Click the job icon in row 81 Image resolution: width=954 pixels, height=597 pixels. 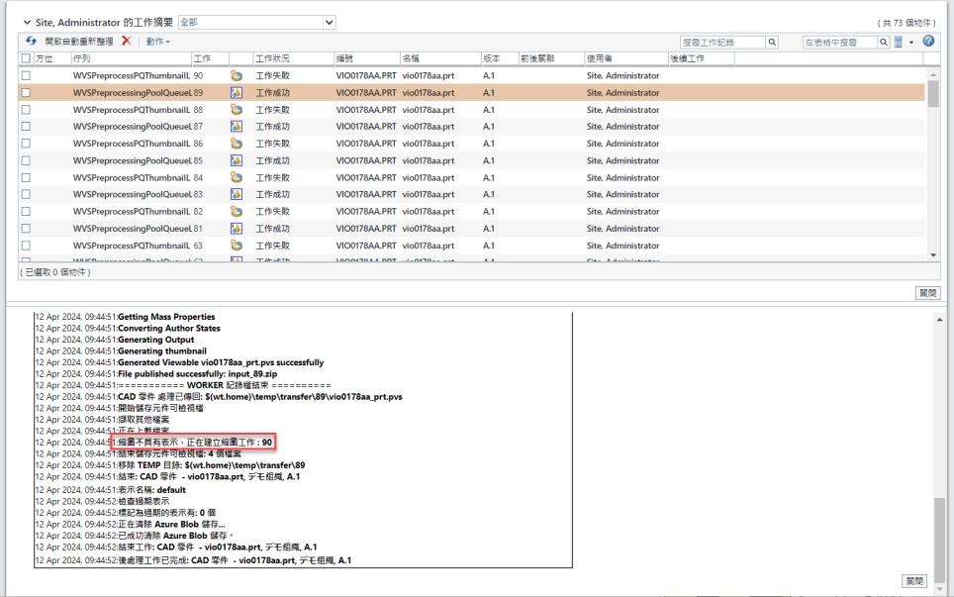237,229
